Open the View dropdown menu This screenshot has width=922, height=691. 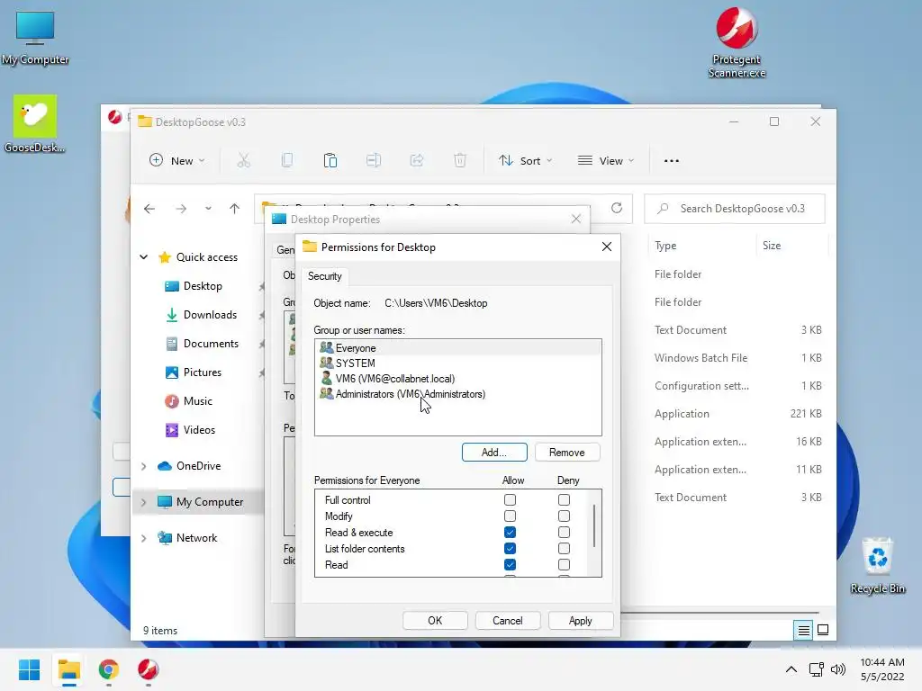(606, 160)
